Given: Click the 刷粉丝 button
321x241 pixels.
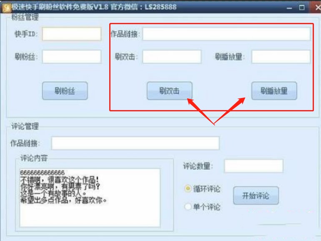Looking at the screenshot, I should 65,91.
